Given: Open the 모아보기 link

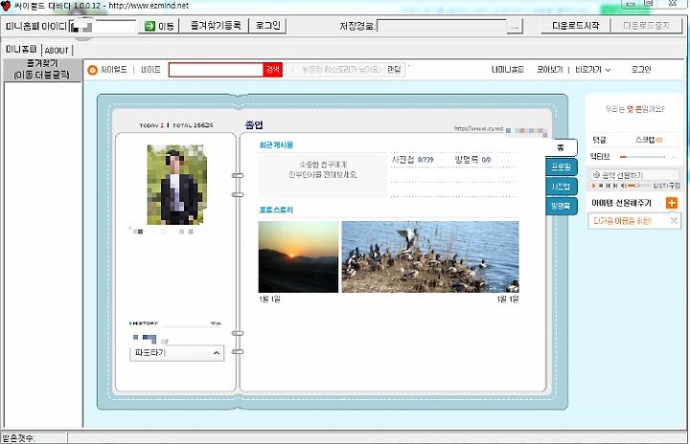Looking at the screenshot, I should pyautogui.click(x=550, y=70).
